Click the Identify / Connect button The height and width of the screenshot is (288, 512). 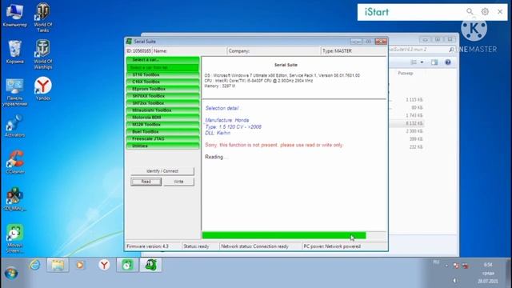coord(162,171)
